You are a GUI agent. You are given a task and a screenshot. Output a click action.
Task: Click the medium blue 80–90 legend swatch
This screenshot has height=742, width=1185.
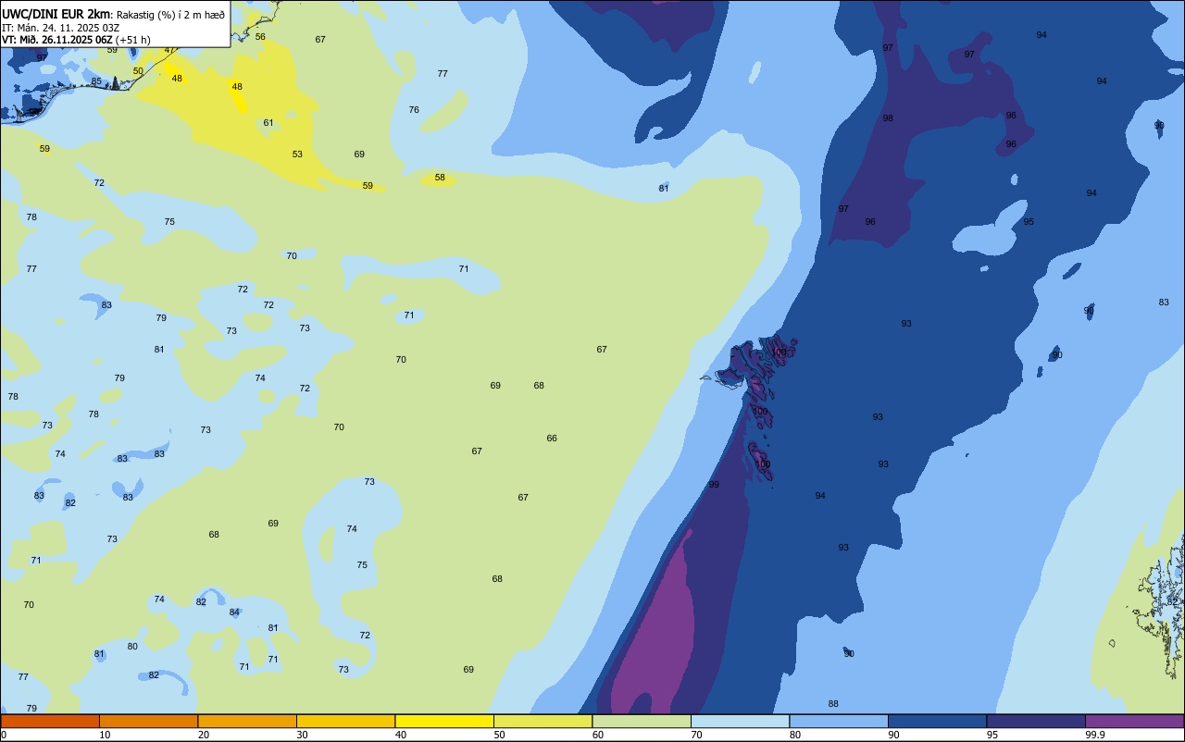click(839, 721)
